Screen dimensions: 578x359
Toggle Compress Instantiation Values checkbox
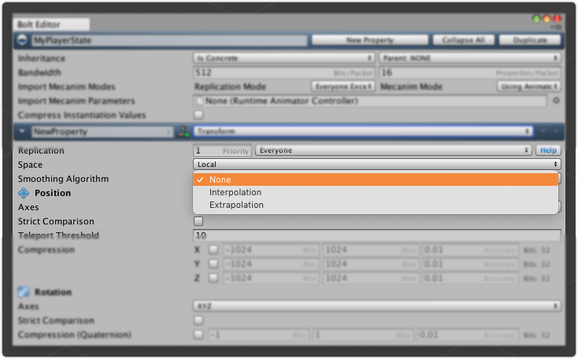click(198, 115)
